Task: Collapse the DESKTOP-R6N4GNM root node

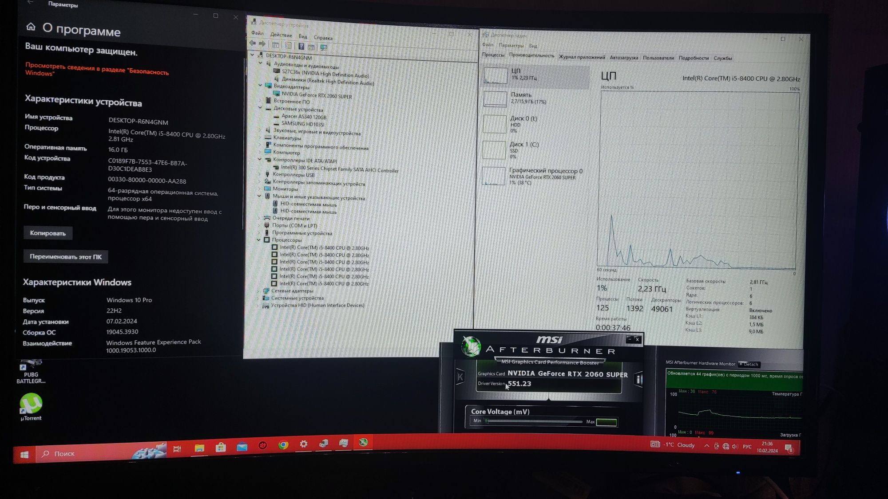Action: tap(253, 55)
